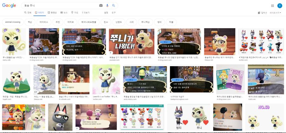Open the account avatar labeled T
Image resolution: width=286 pixels, height=133 pixels.
pos(280,6)
